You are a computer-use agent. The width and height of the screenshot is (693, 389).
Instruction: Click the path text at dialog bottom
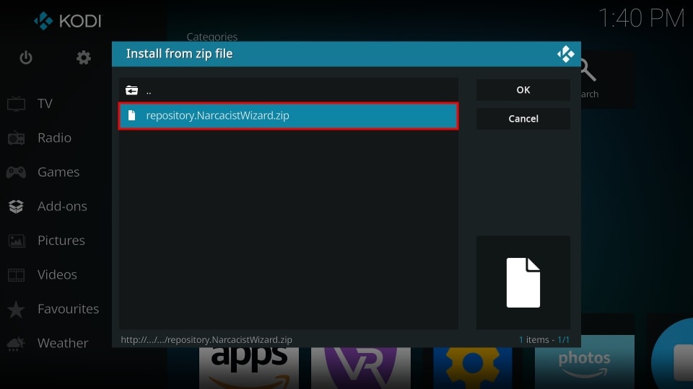click(206, 339)
